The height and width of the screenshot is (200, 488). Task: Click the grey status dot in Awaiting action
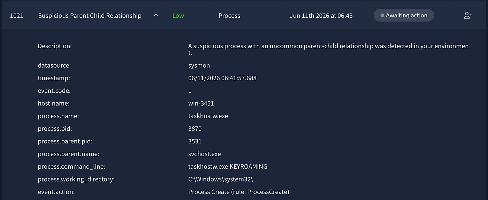[x=382, y=15]
